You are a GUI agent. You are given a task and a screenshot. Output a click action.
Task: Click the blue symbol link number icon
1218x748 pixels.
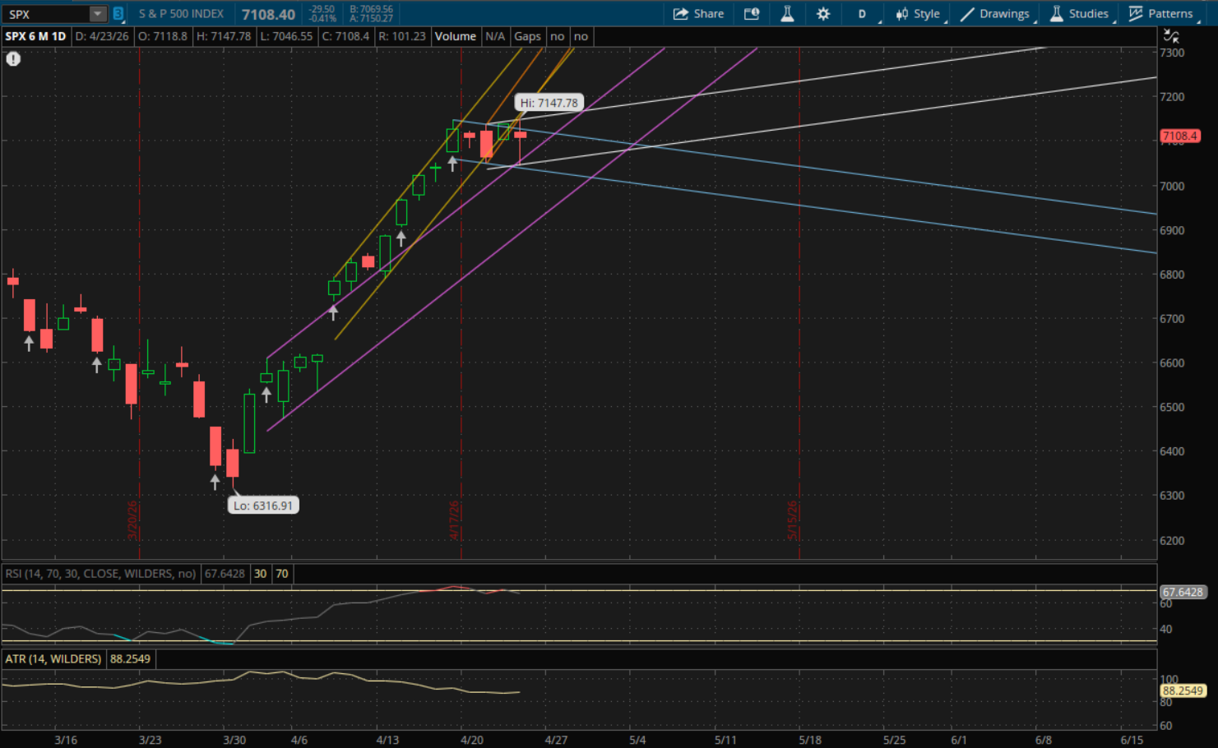click(118, 14)
